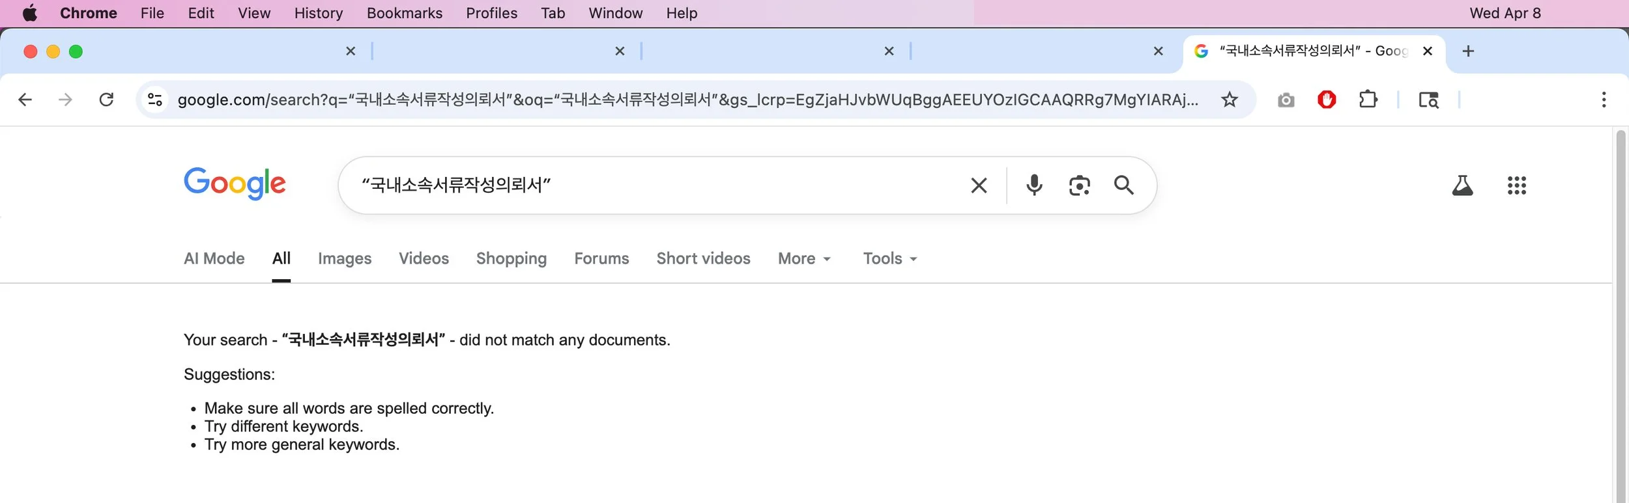Switch to AI Mode

pyautogui.click(x=214, y=258)
